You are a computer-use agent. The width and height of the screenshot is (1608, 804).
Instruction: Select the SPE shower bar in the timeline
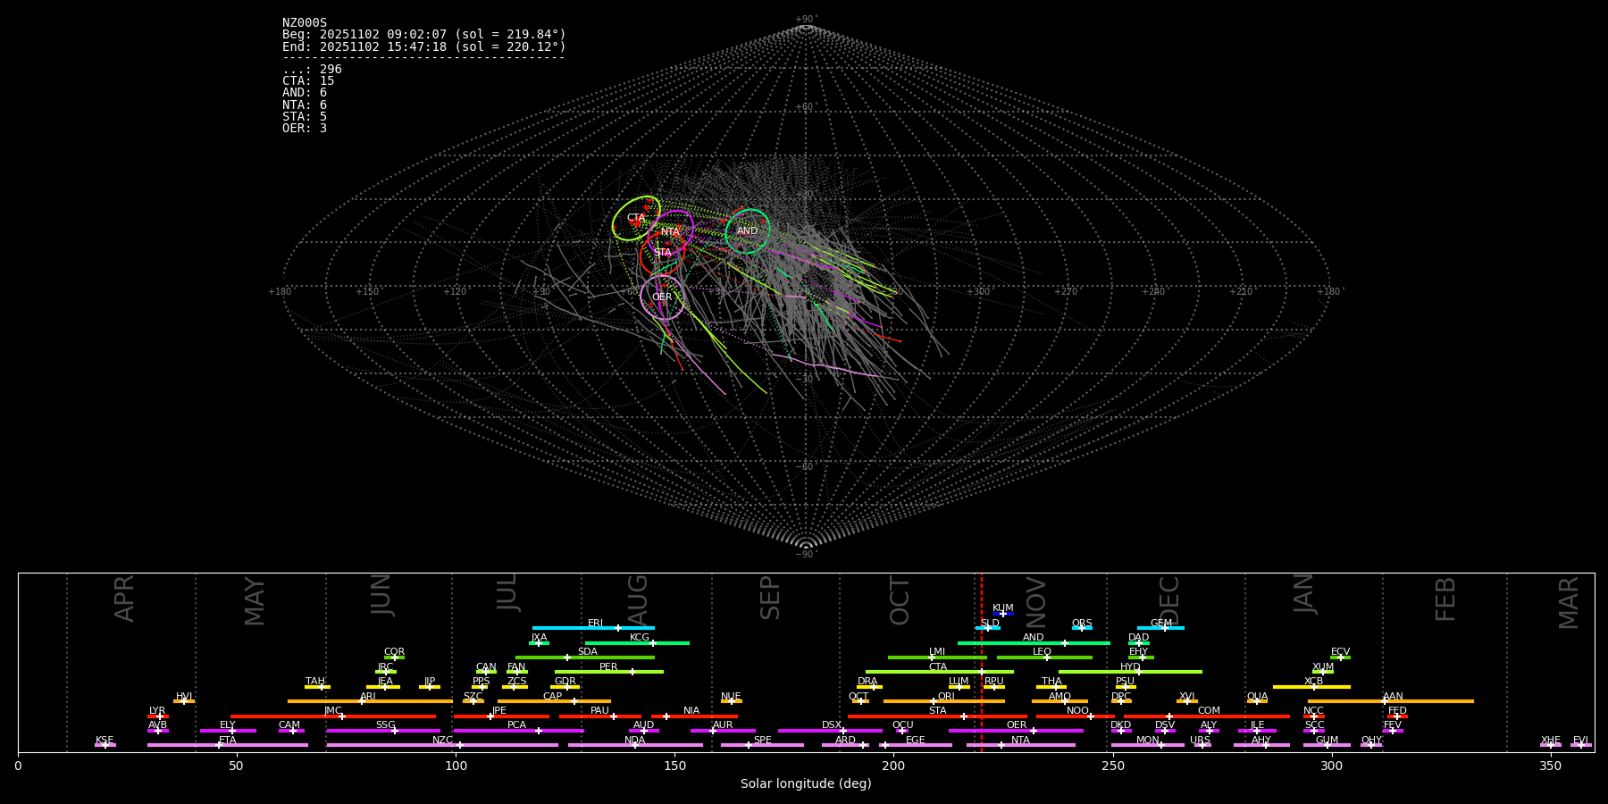pyautogui.click(x=762, y=745)
